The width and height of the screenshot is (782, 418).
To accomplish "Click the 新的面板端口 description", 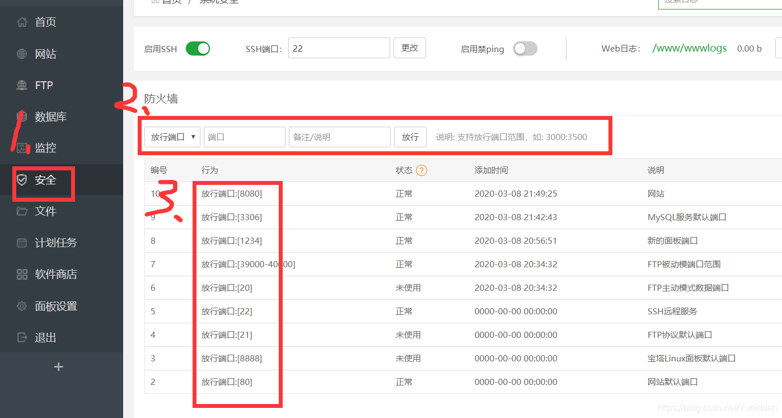I will (x=673, y=241).
